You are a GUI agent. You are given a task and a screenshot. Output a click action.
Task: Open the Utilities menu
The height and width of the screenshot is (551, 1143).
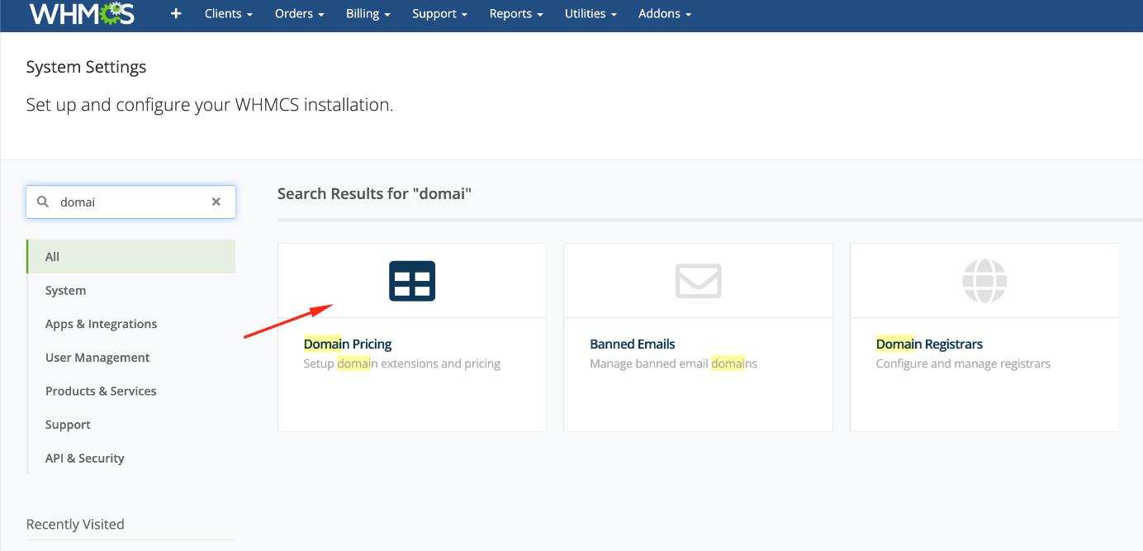590,14
